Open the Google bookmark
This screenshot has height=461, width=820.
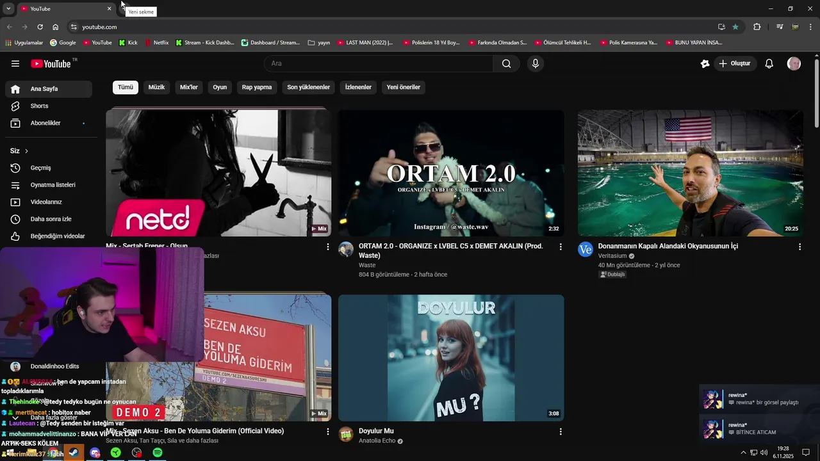(x=63, y=43)
